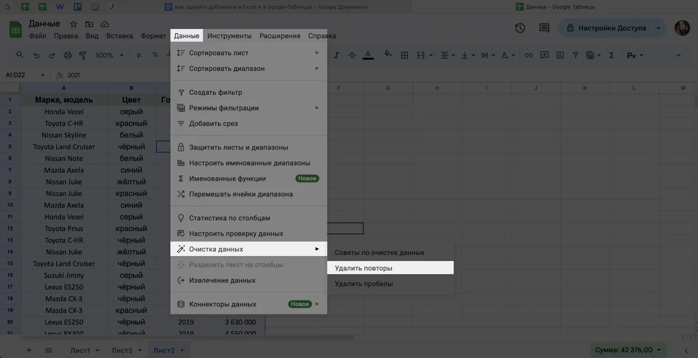Open the Лист2 tab dropdown arrow

[x=182, y=350]
